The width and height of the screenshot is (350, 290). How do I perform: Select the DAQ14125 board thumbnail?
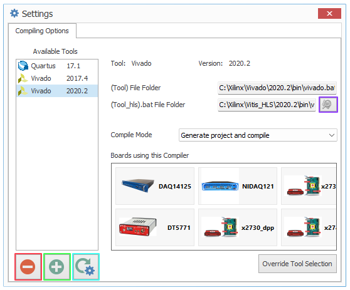(x=155, y=186)
